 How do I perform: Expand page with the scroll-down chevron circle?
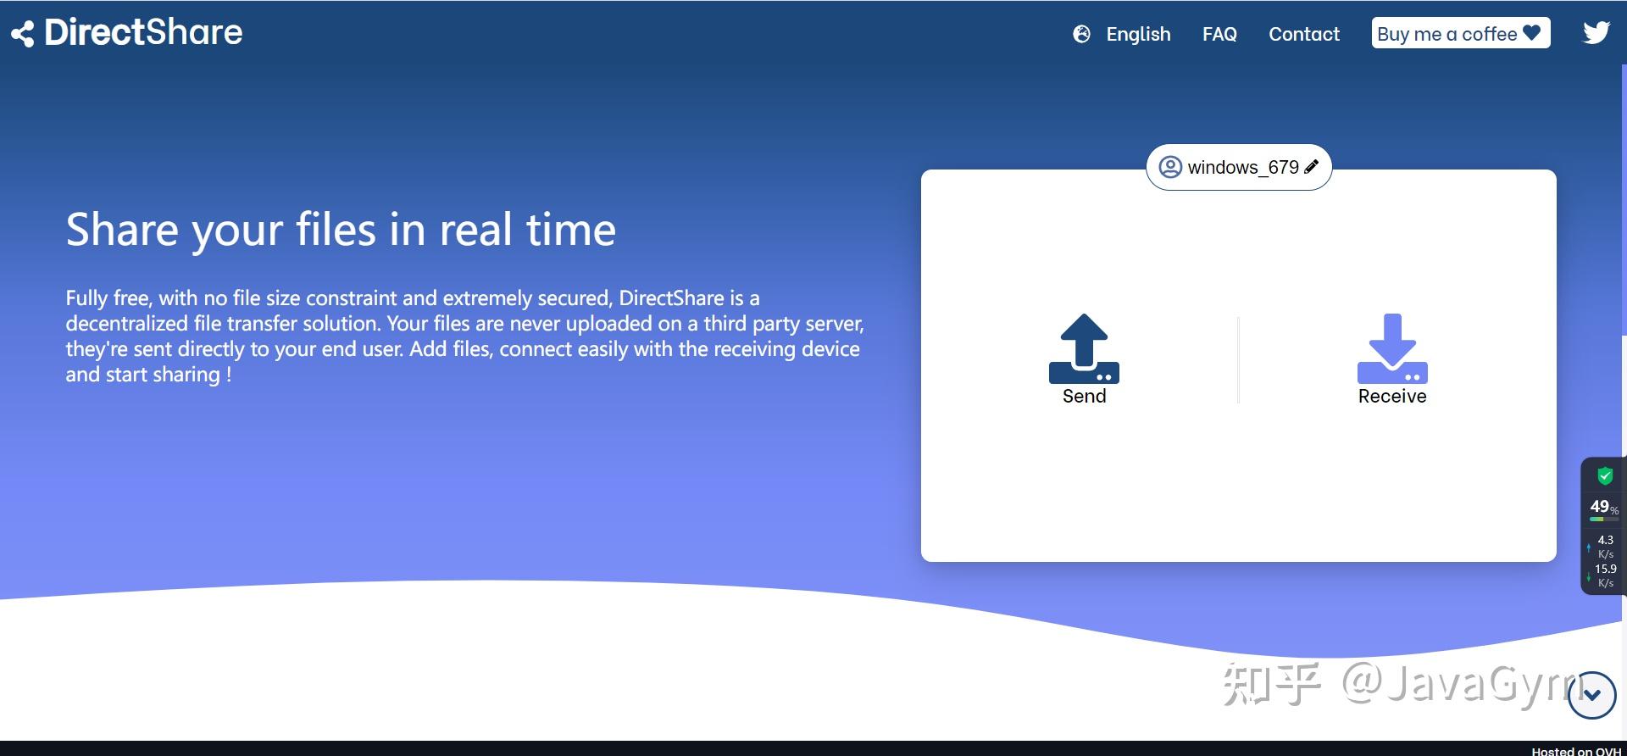(x=1592, y=695)
